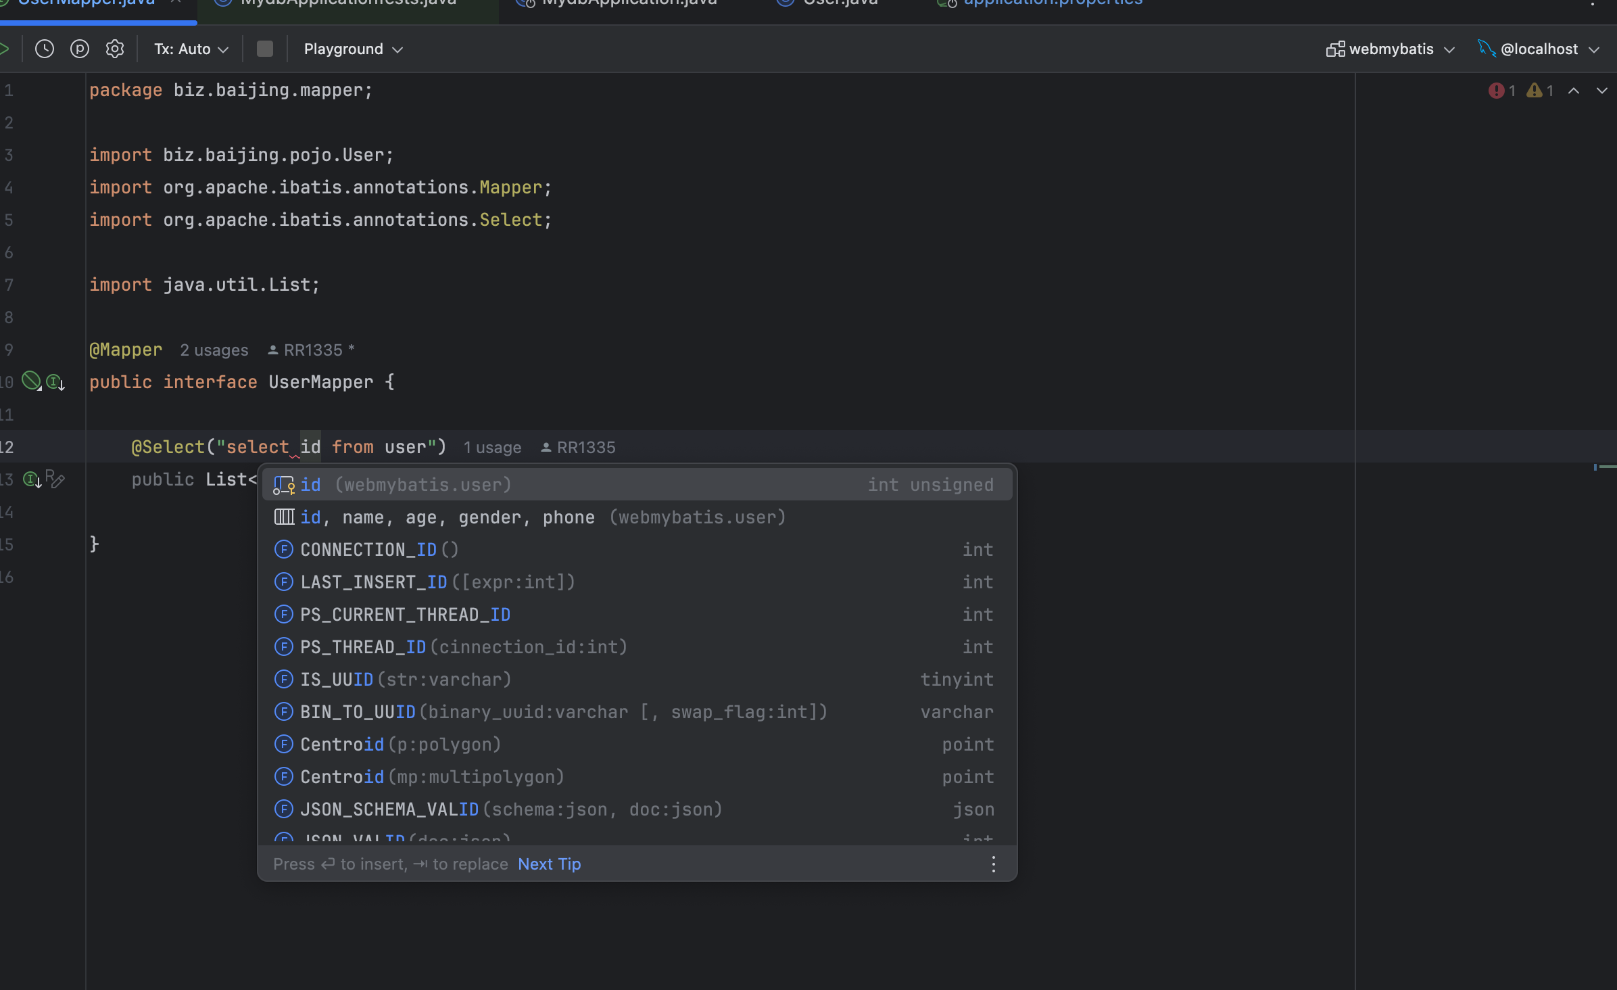Open the @localhost data source dropdown
Screen dimensions: 1617x990
pos(1539,49)
